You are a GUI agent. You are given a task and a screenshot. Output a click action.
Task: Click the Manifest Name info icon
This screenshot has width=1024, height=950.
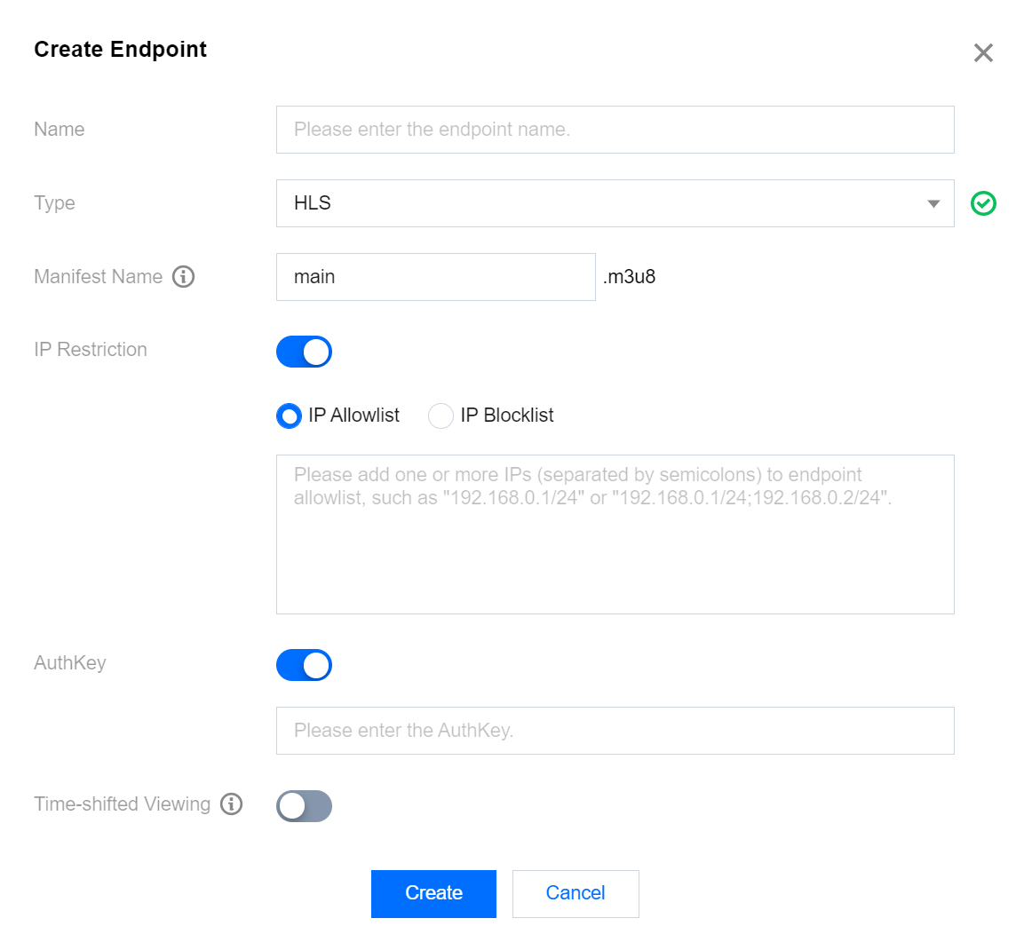pyautogui.click(x=184, y=277)
